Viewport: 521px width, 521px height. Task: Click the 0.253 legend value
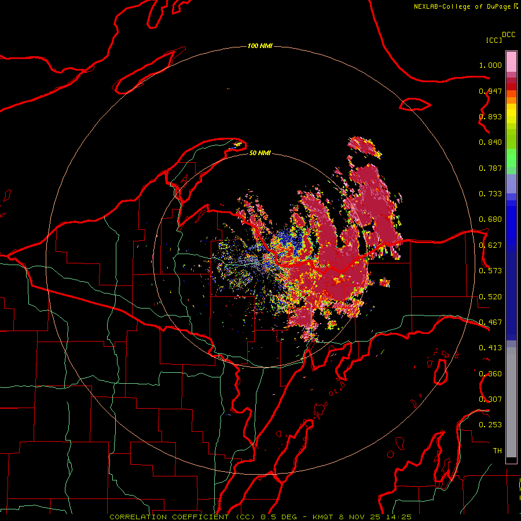pyautogui.click(x=490, y=425)
